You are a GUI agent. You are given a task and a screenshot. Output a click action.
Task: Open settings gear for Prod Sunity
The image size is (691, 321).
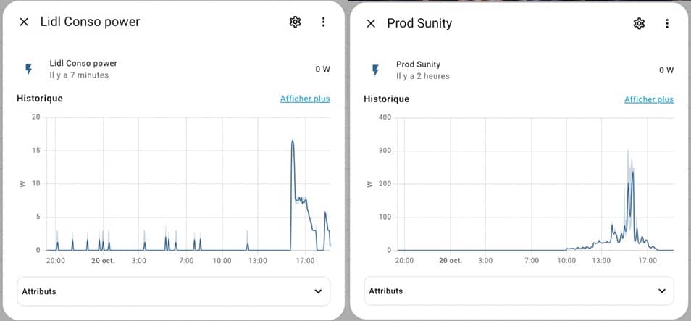pos(639,23)
